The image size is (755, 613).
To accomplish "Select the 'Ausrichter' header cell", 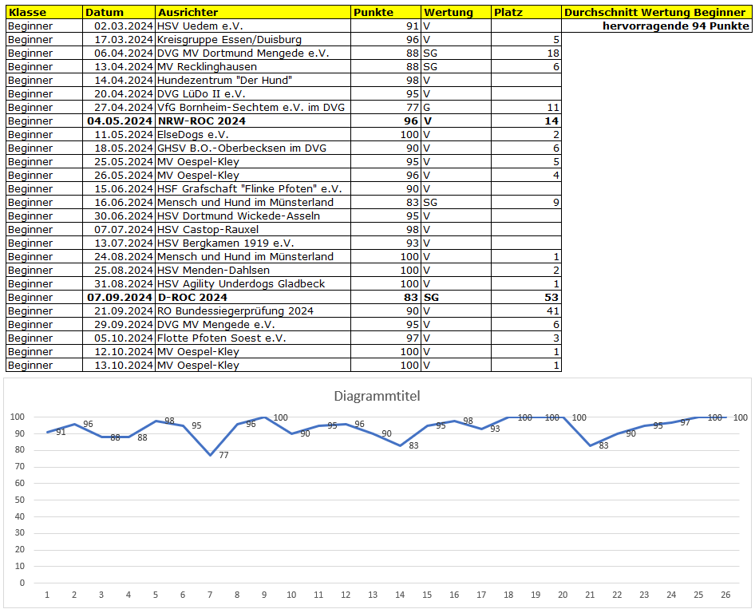I will (253, 13).
